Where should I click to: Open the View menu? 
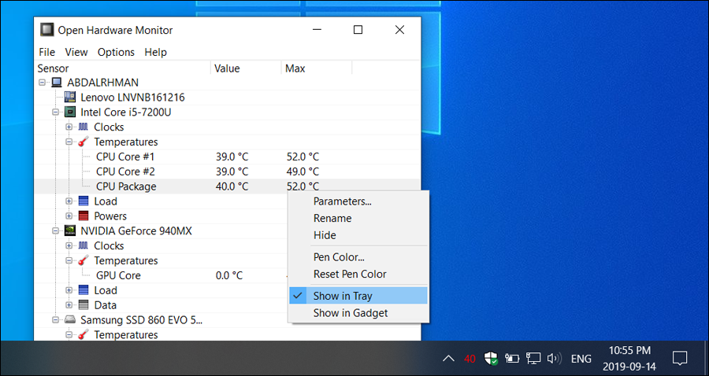tap(76, 52)
